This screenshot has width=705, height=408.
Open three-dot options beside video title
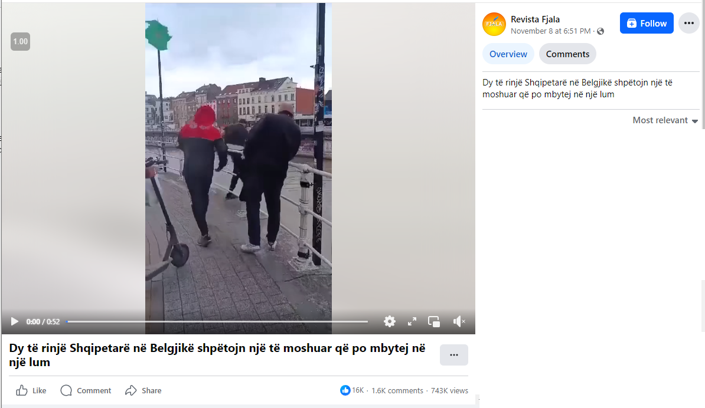coord(453,354)
